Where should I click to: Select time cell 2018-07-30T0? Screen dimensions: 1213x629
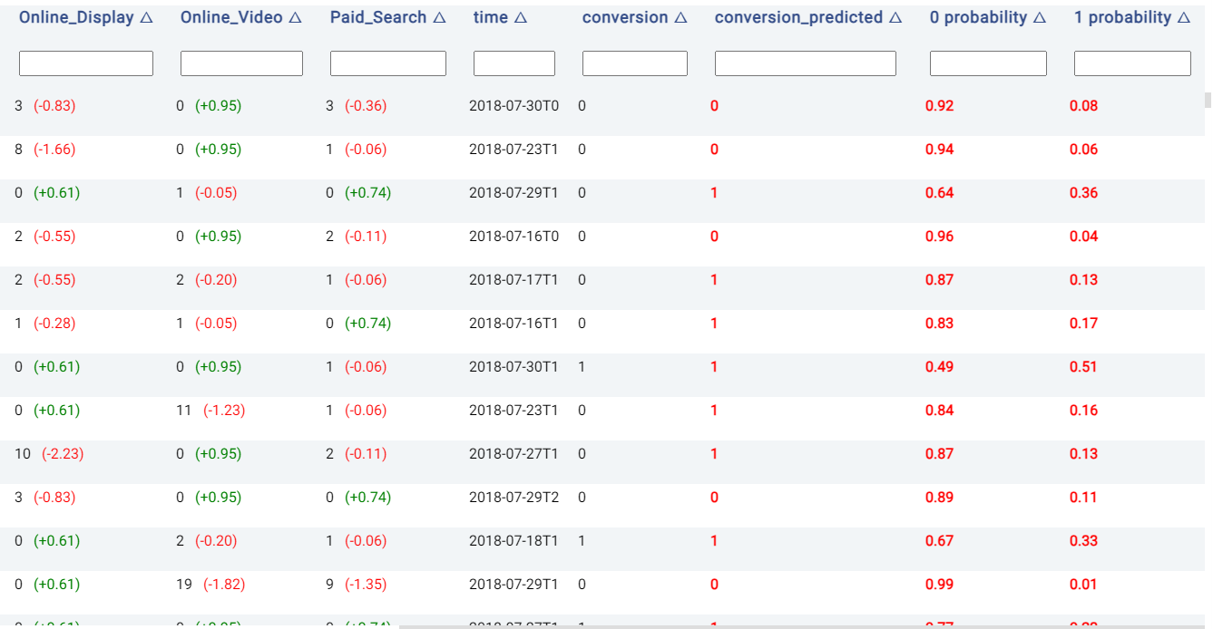pyautogui.click(x=514, y=106)
